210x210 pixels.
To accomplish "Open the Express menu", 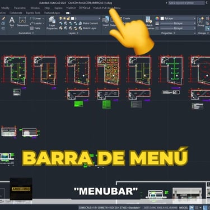I will pyautogui.click(x=58, y=8).
